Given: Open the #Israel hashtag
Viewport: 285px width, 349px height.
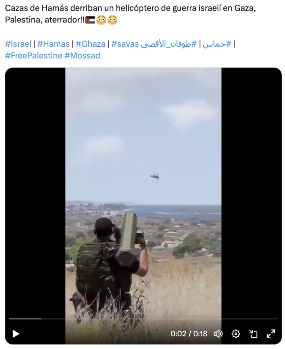Looking at the screenshot, I should coord(18,44).
